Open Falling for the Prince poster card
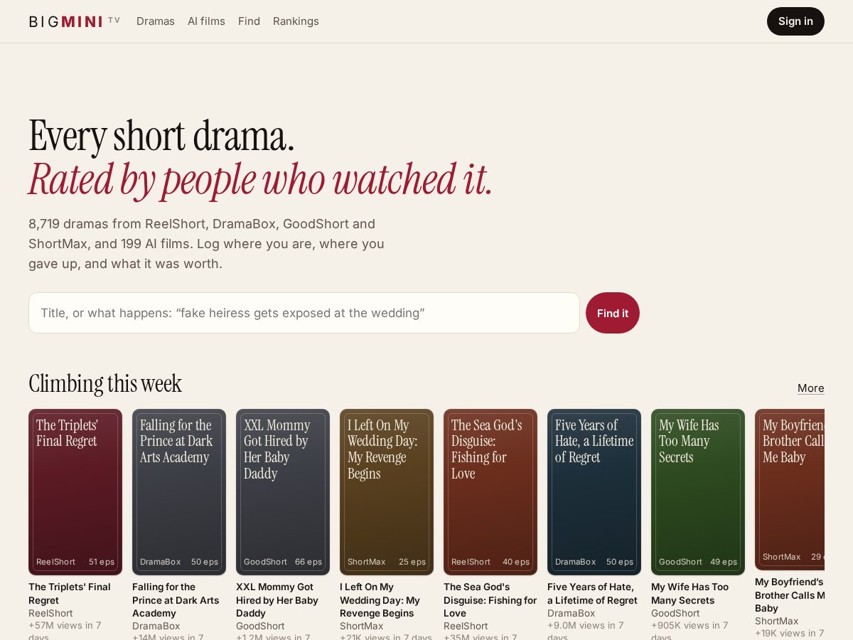Viewport: 853px width, 640px height. 179,492
